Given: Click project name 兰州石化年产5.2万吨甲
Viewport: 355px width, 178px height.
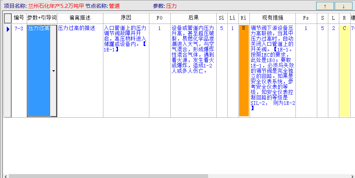Looking at the screenshot, I should coord(56,6).
